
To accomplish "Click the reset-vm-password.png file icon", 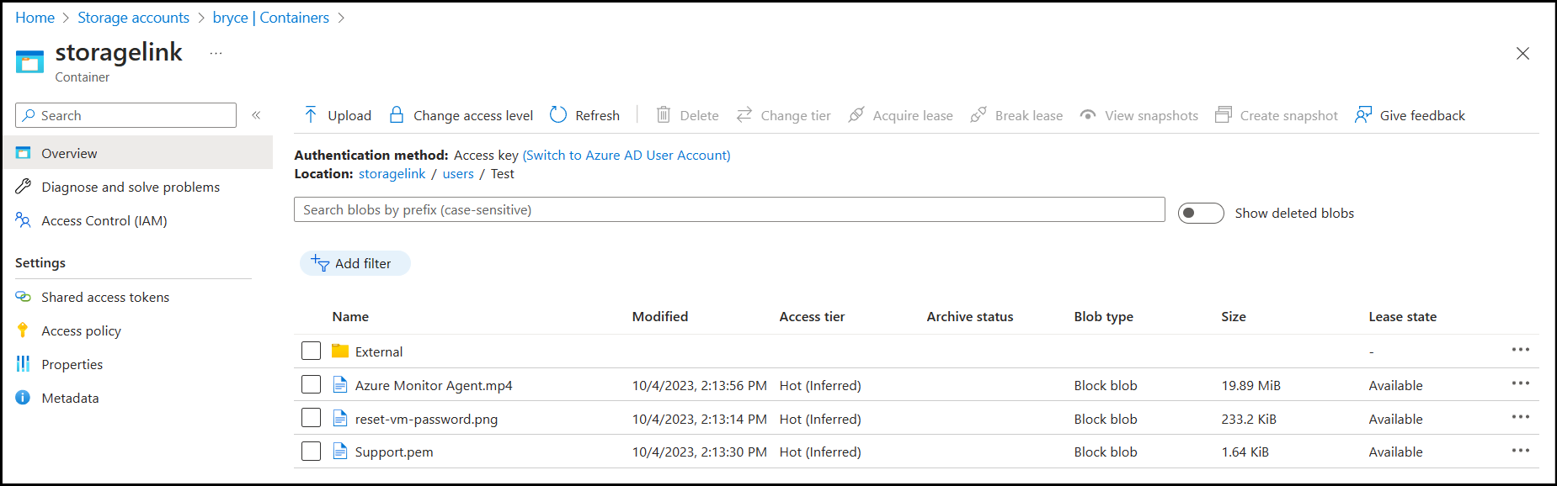I will pyautogui.click(x=340, y=419).
